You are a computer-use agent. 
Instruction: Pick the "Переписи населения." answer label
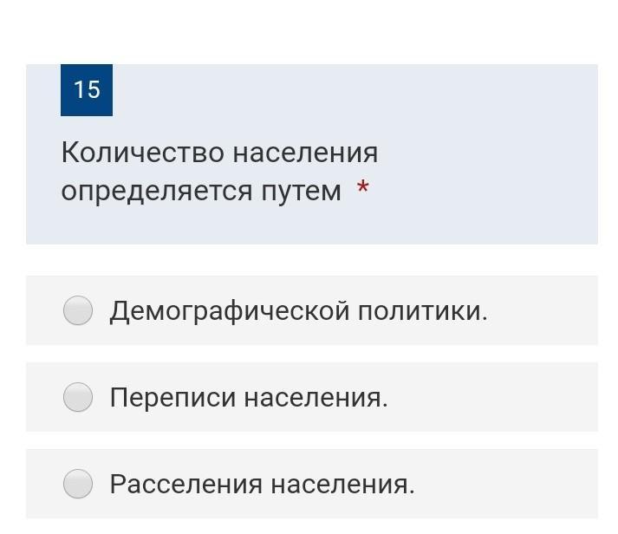coord(249,398)
